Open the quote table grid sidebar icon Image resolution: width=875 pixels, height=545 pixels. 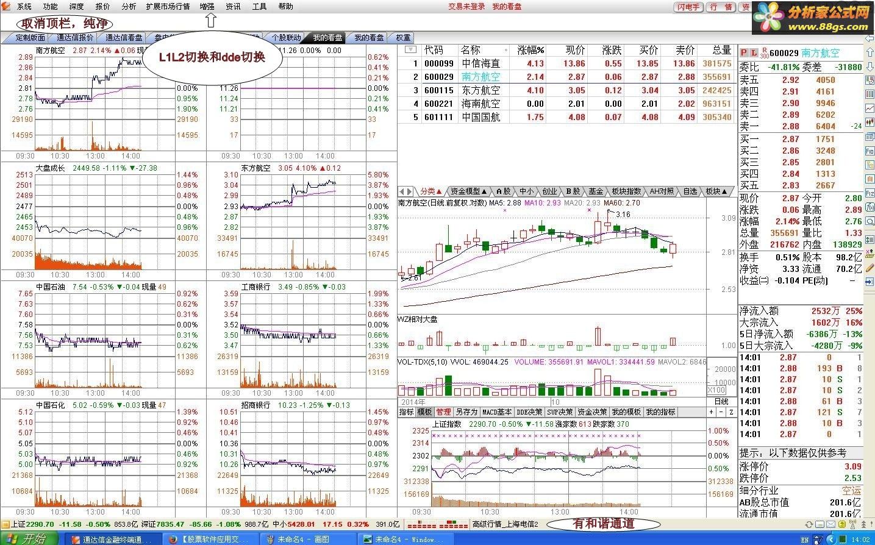pos(870,94)
